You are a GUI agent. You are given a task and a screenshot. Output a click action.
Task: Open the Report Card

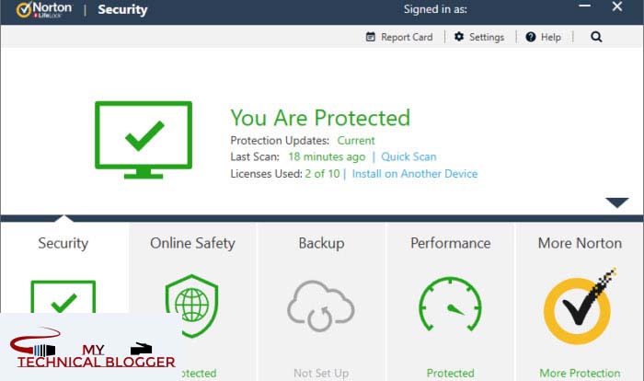399,37
